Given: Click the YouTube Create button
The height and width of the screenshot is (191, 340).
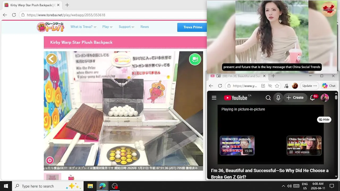Looking at the screenshot, I should (x=295, y=98).
